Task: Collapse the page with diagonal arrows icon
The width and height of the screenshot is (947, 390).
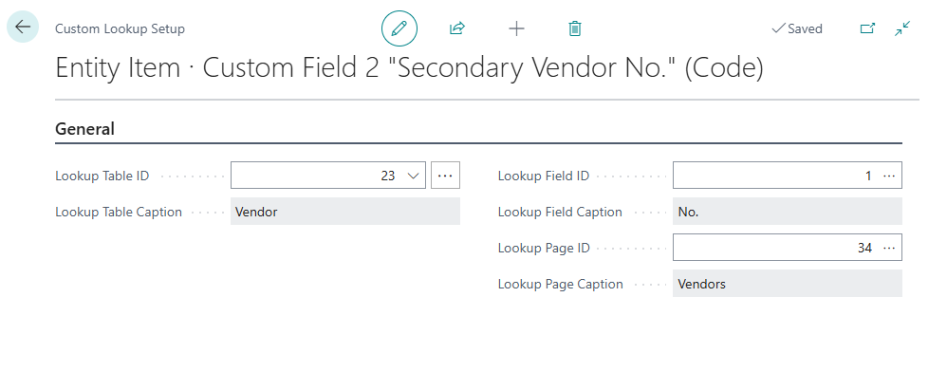Action: pyautogui.click(x=902, y=28)
